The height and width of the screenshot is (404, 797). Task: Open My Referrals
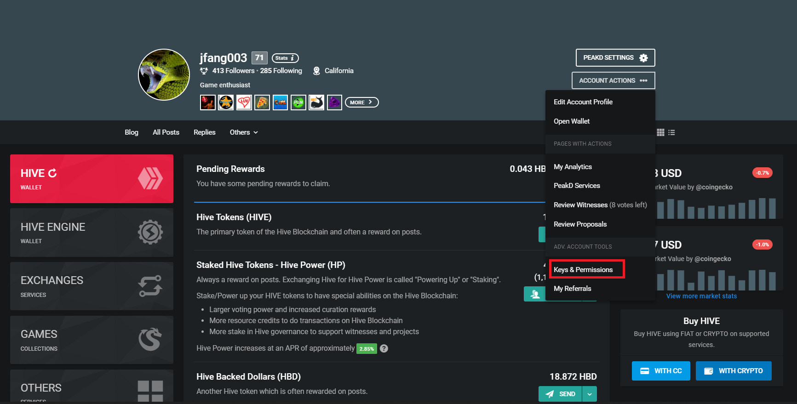pyautogui.click(x=573, y=289)
